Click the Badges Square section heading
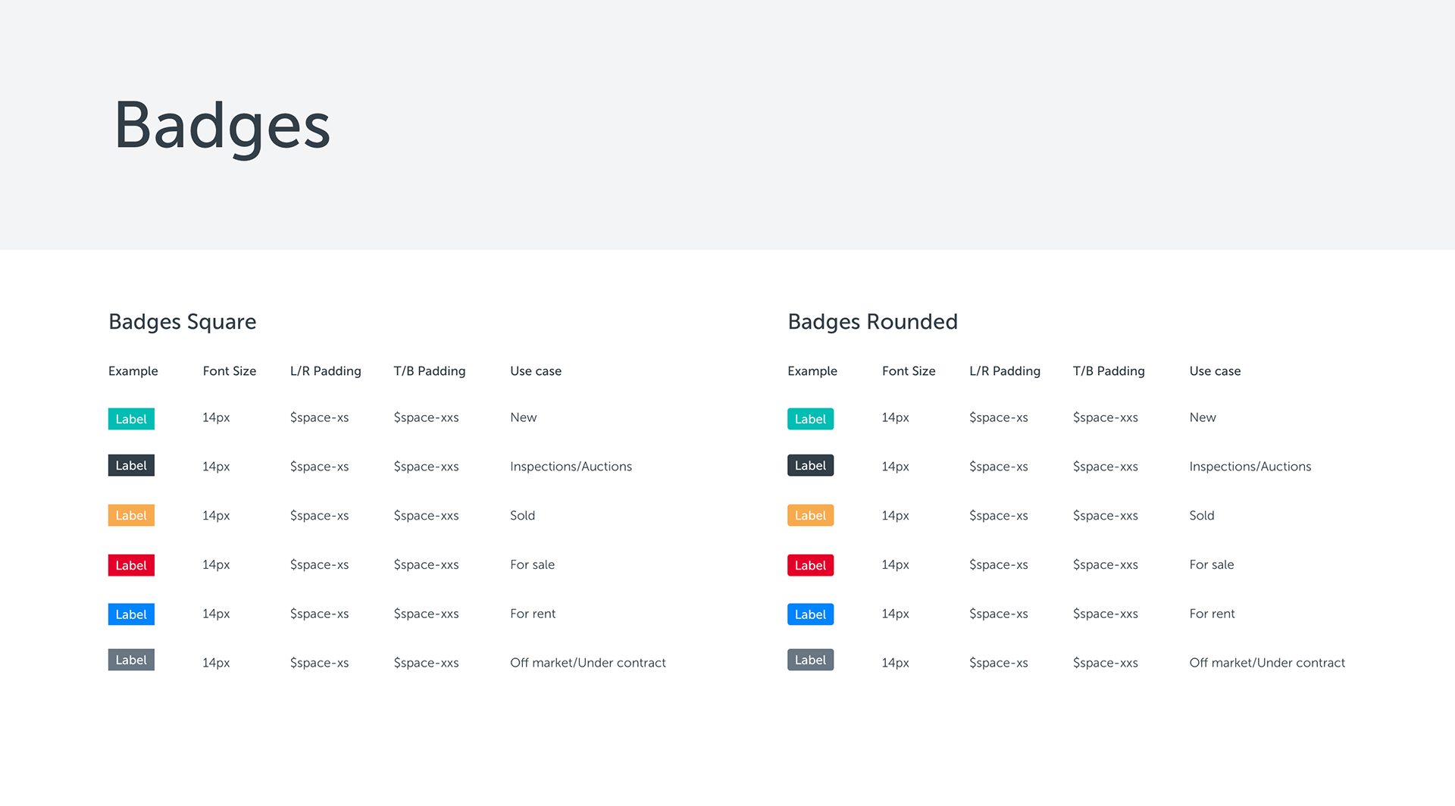This screenshot has width=1455, height=806. point(183,322)
